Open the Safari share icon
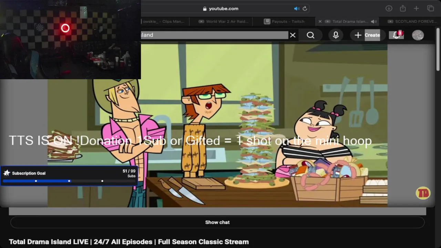441x248 pixels. click(403, 8)
